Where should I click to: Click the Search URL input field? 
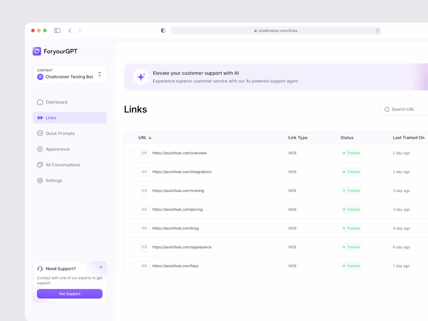(407, 109)
